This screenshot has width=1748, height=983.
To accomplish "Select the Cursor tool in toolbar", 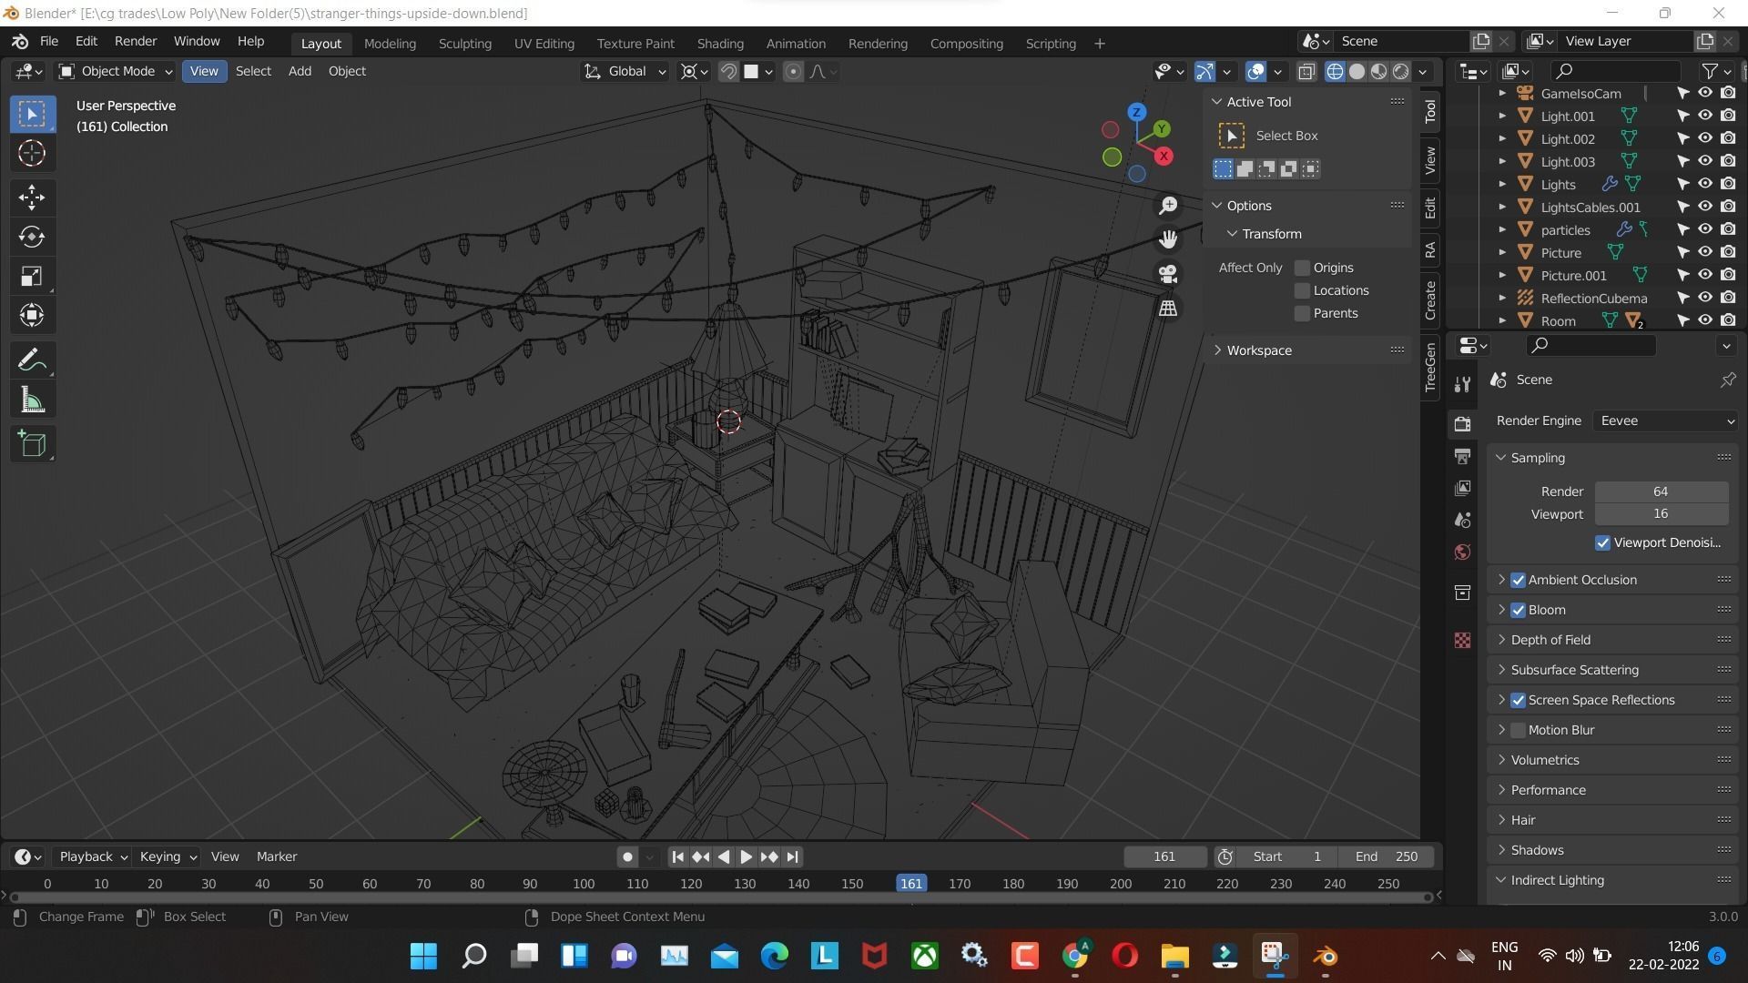I will tap(32, 153).
